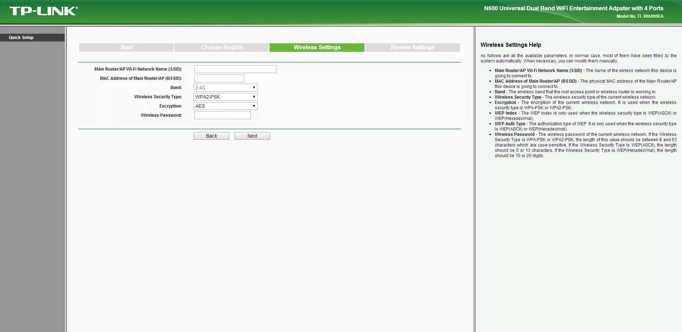The height and width of the screenshot is (332, 682).
Task: Focus the Wireless Password field
Action: [x=222, y=115]
